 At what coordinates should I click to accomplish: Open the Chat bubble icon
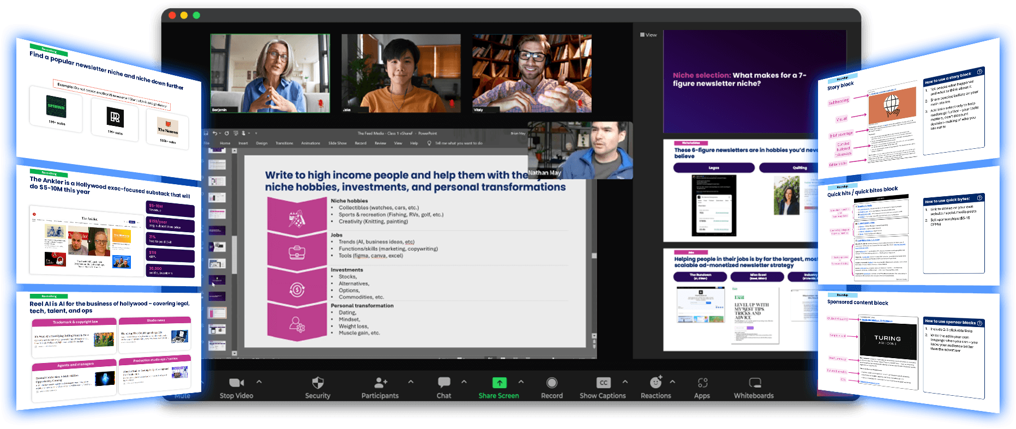point(444,383)
